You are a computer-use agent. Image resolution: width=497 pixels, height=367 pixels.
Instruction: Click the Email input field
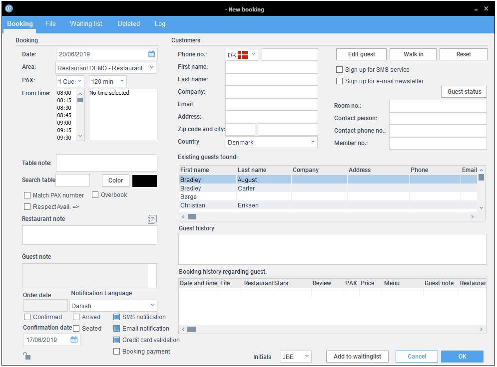[272, 104]
